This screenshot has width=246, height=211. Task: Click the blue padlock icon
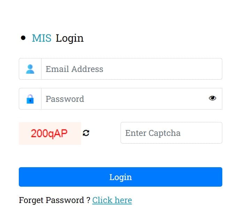point(30,99)
